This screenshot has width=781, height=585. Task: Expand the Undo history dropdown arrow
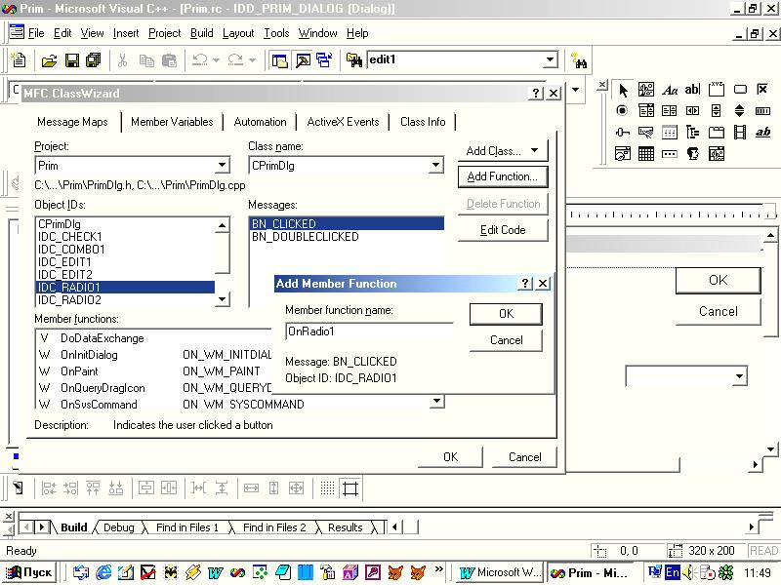pyautogui.click(x=216, y=60)
